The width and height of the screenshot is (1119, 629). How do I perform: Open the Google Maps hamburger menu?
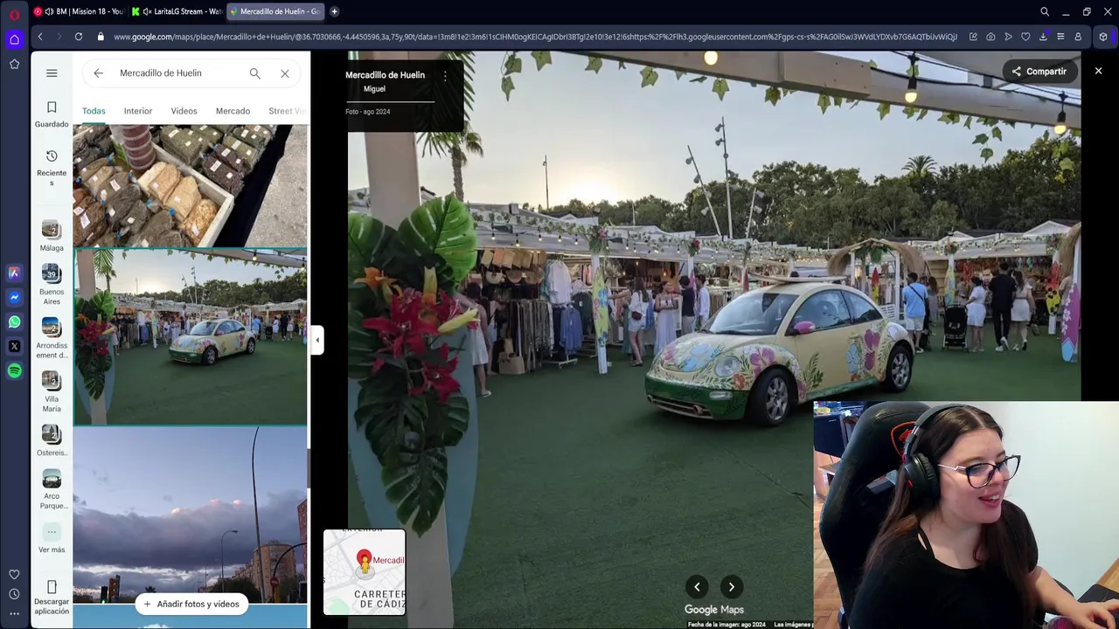(52, 73)
